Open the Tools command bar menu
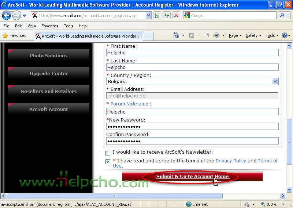Screen dimensions: 293x208 272,35
